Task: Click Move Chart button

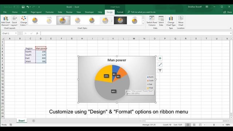Action: 181,21
